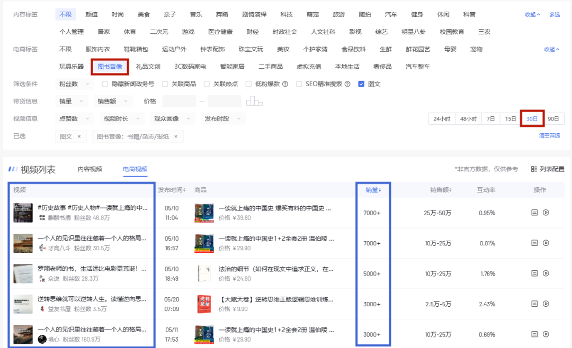The height and width of the screenshot is (348, 572).
Task: Open details icon for 益友书屋 row
Action: (x=534, y=304)
